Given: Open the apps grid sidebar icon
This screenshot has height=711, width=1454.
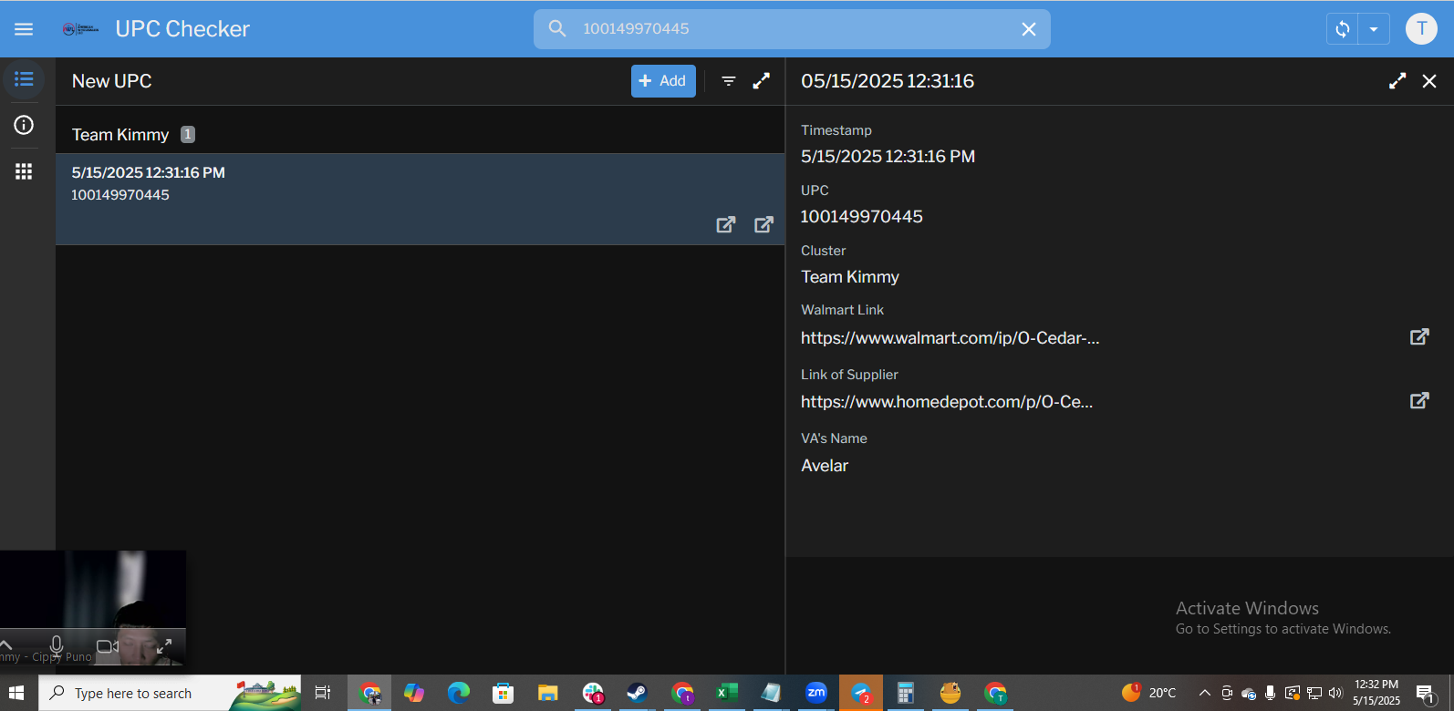Looking at the screenshot, I should 24,171.
